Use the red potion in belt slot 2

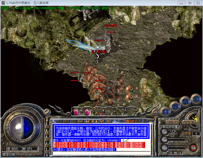(x=87, y=112)
